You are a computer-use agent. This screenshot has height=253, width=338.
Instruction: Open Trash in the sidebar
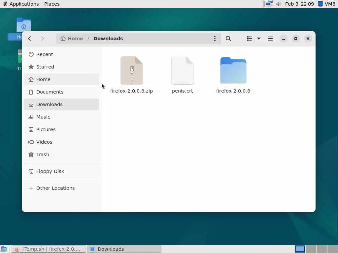[x=61, y=155]
